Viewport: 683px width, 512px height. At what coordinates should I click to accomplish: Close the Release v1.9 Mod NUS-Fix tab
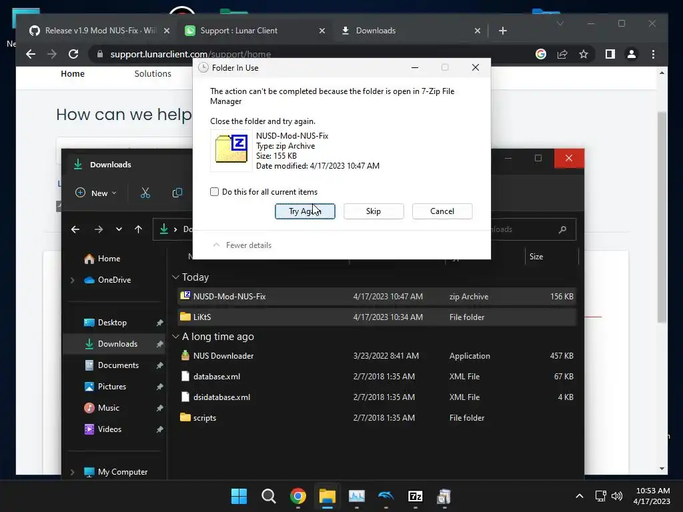166,31
